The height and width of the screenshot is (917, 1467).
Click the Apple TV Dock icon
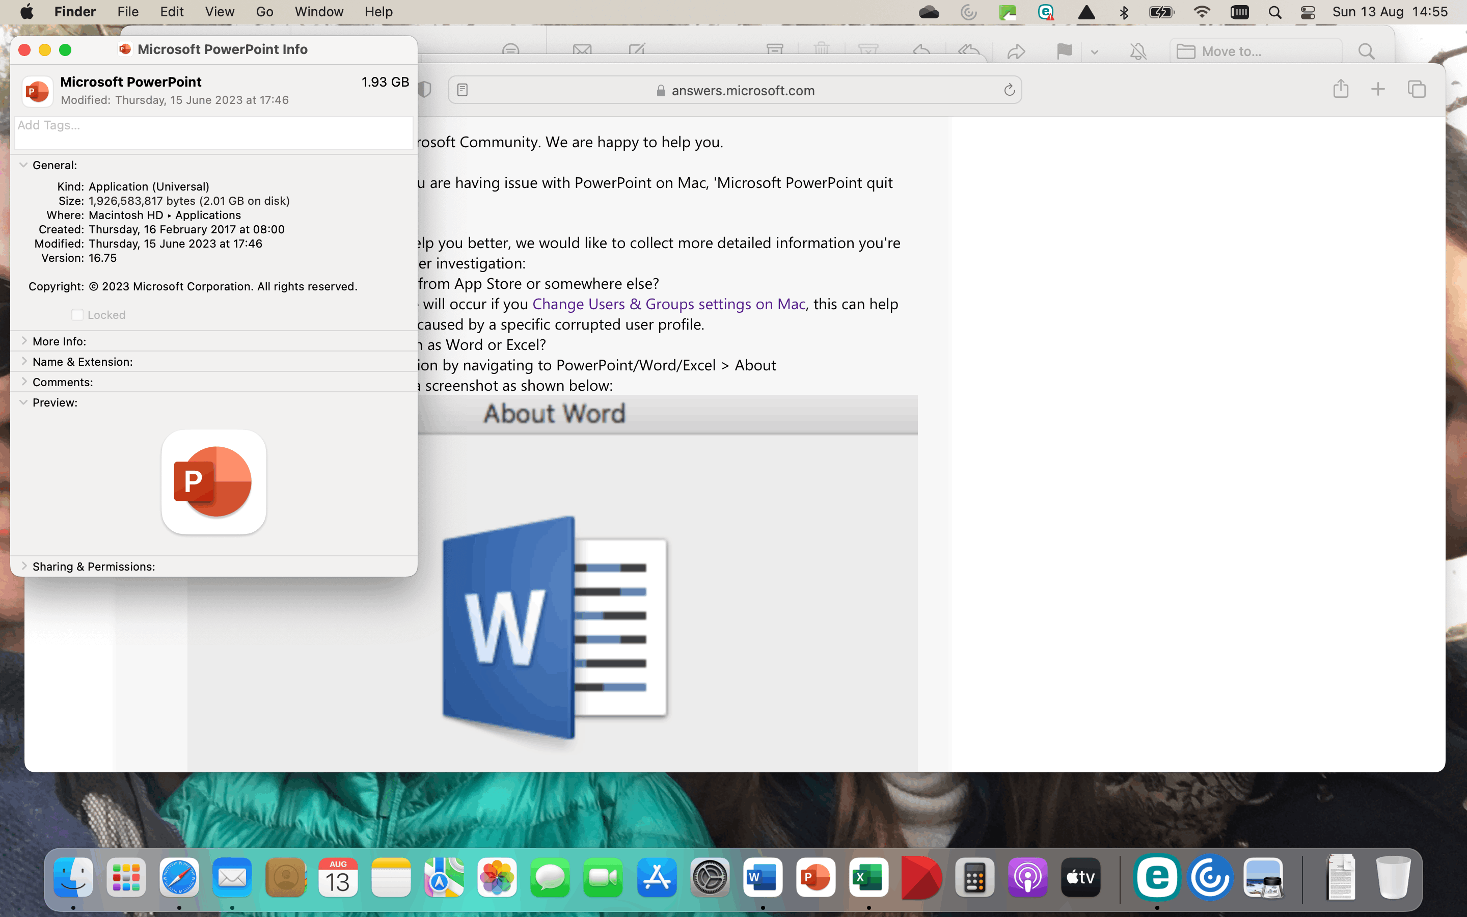1080,877
